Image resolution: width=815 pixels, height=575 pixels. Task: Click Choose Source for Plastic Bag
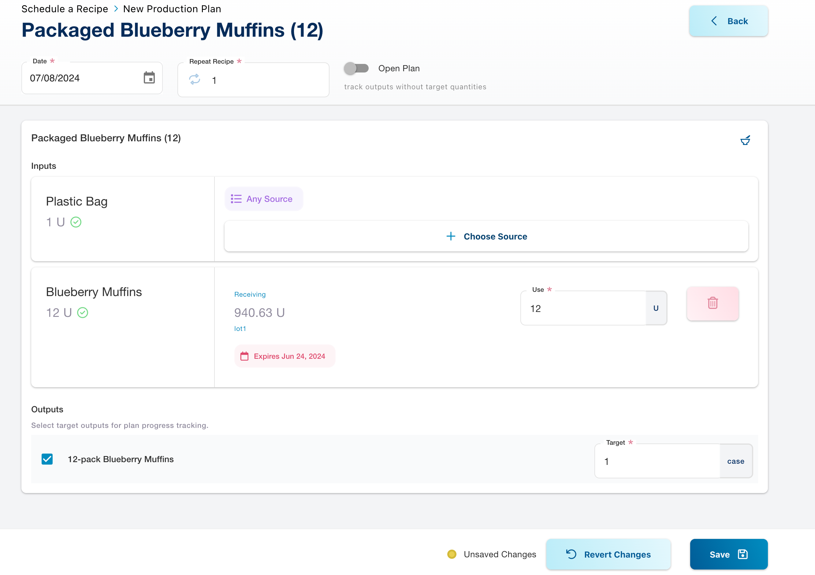pyautogui.click(x=486, y=236)
